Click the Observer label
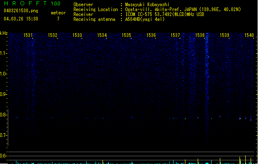Screen dimensions: 258x164 (x=83, y=5)
